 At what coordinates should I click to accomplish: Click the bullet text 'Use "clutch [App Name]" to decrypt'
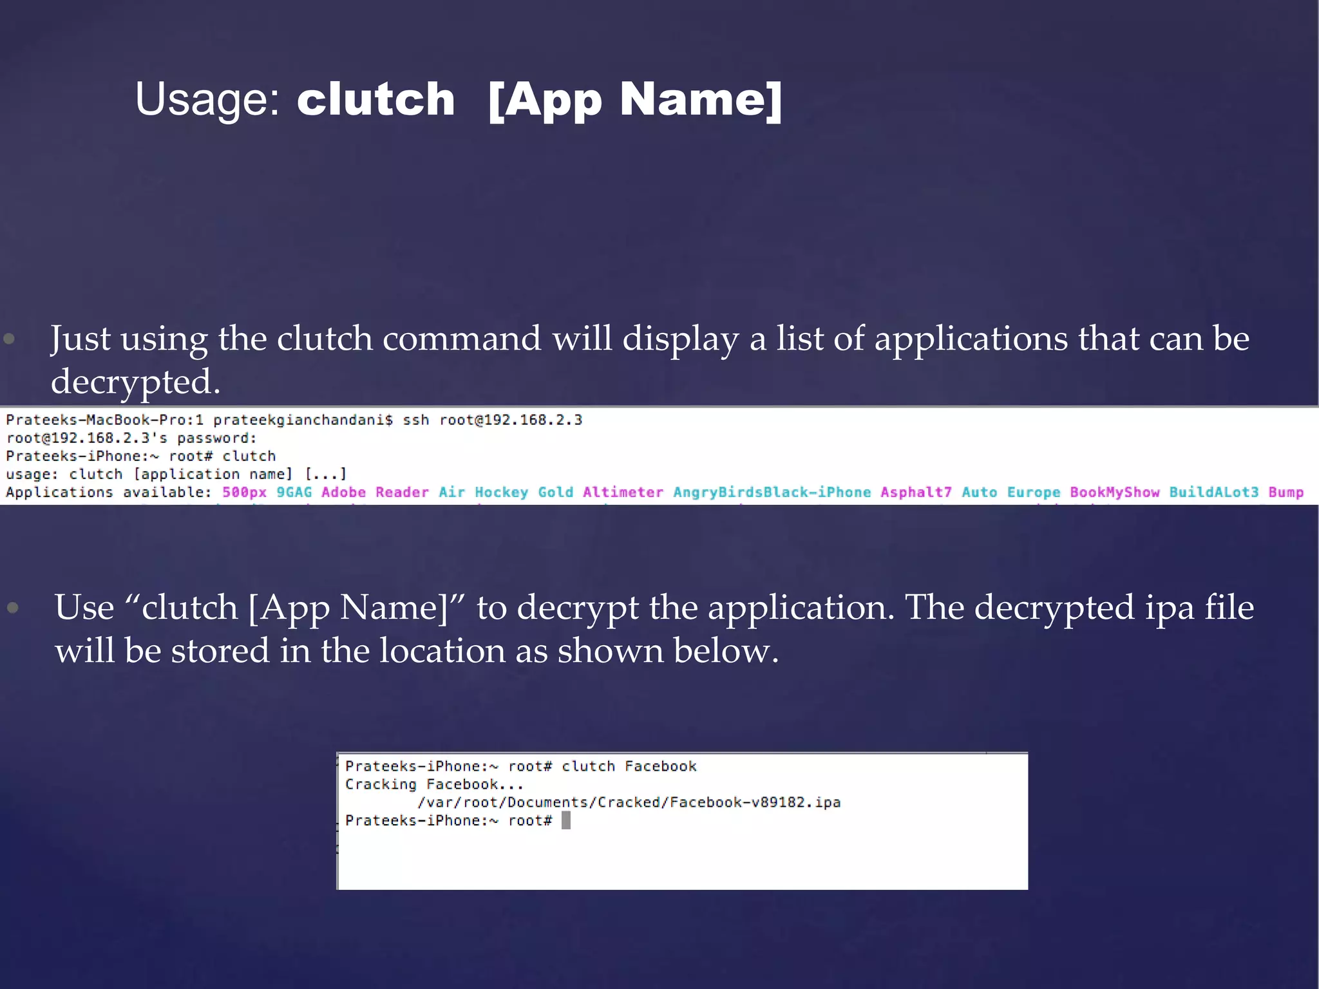pos(654,628)
